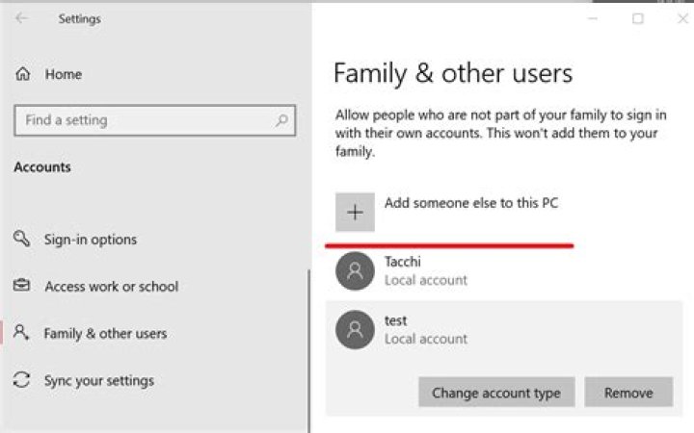694x433 pixels.
Task: Click the Family & other users person icon
Action: 21,332
